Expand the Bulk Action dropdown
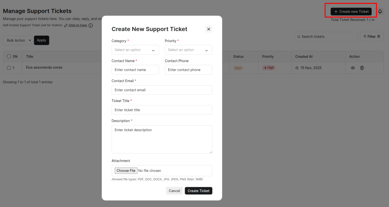 (x=18, y=40)
